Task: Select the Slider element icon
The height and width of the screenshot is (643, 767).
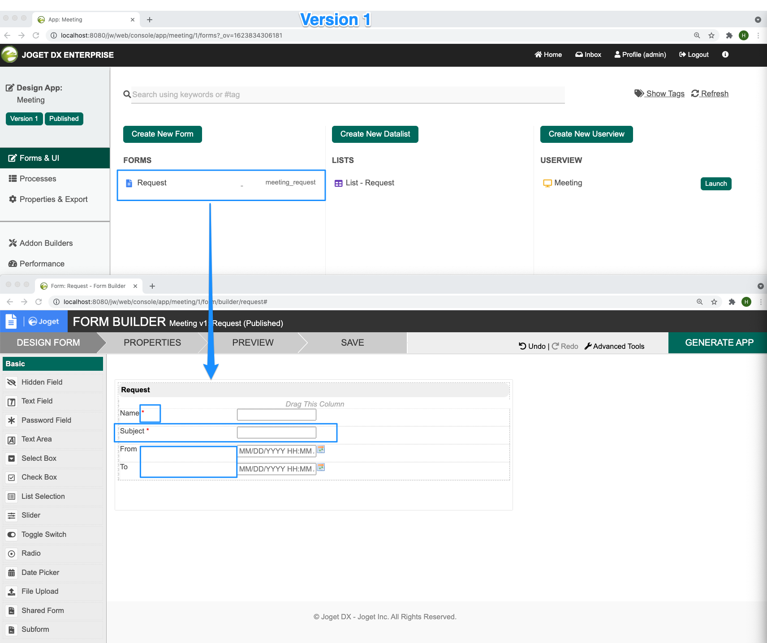Action: click(x=12, y=516)
